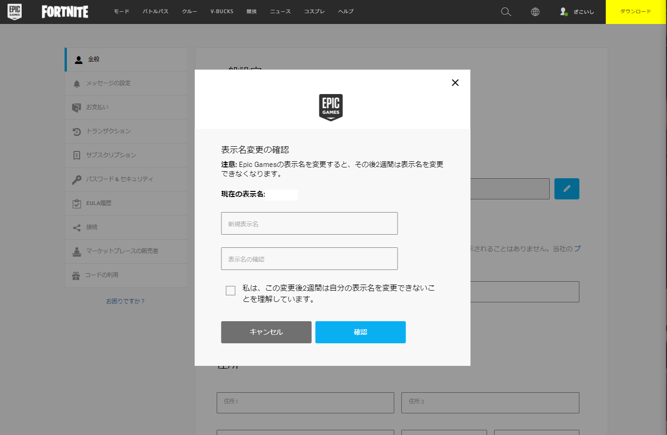Click the 住所2 input field
This screenshot has height=435, width=667.
pyautogui.click(x=490, y=403)
